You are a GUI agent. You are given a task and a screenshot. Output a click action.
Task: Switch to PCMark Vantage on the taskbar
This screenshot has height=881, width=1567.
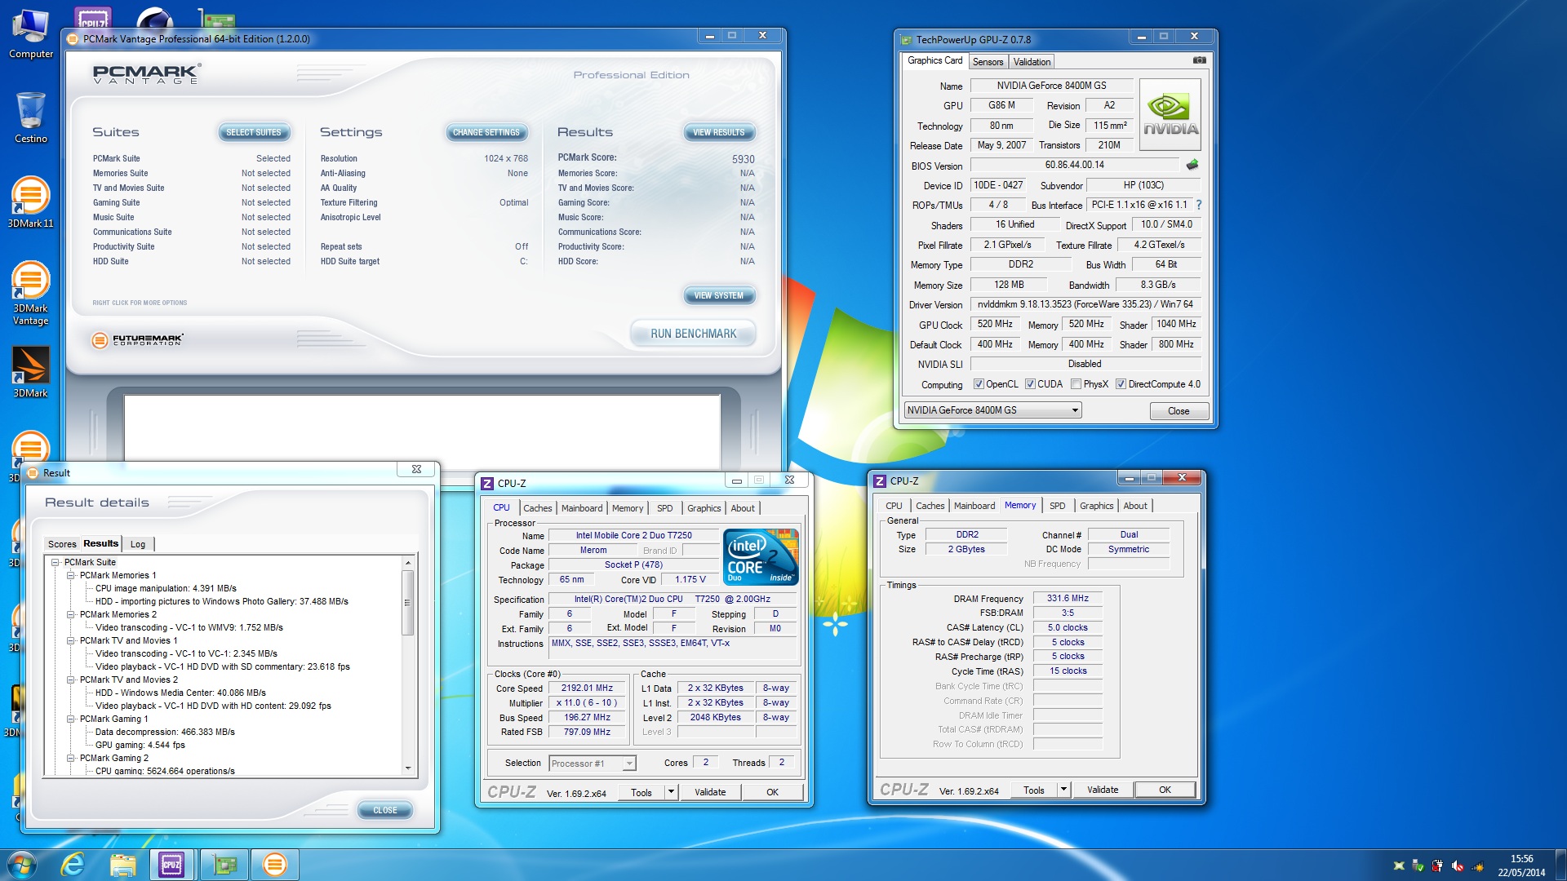[x=275, y=865]
